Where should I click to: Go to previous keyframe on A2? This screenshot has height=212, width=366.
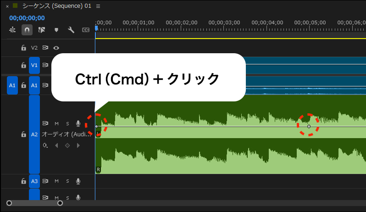56,145
